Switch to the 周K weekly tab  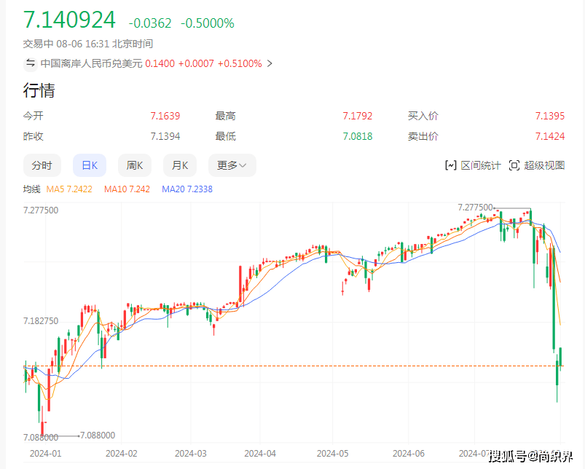135,165
